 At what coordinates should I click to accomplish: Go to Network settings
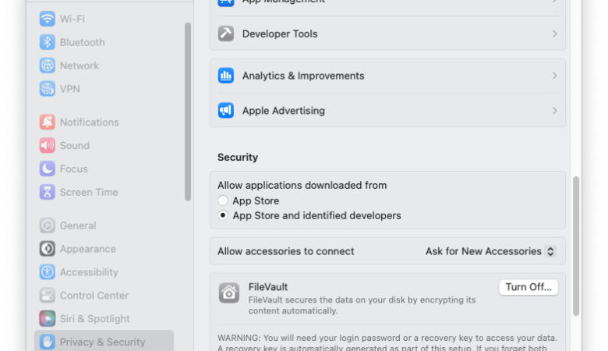[104, 66]
